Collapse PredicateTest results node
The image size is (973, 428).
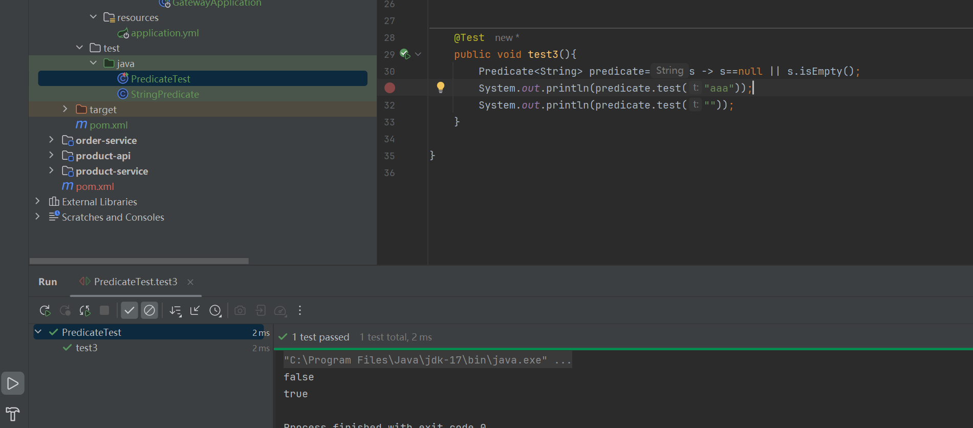pos(38,332)
